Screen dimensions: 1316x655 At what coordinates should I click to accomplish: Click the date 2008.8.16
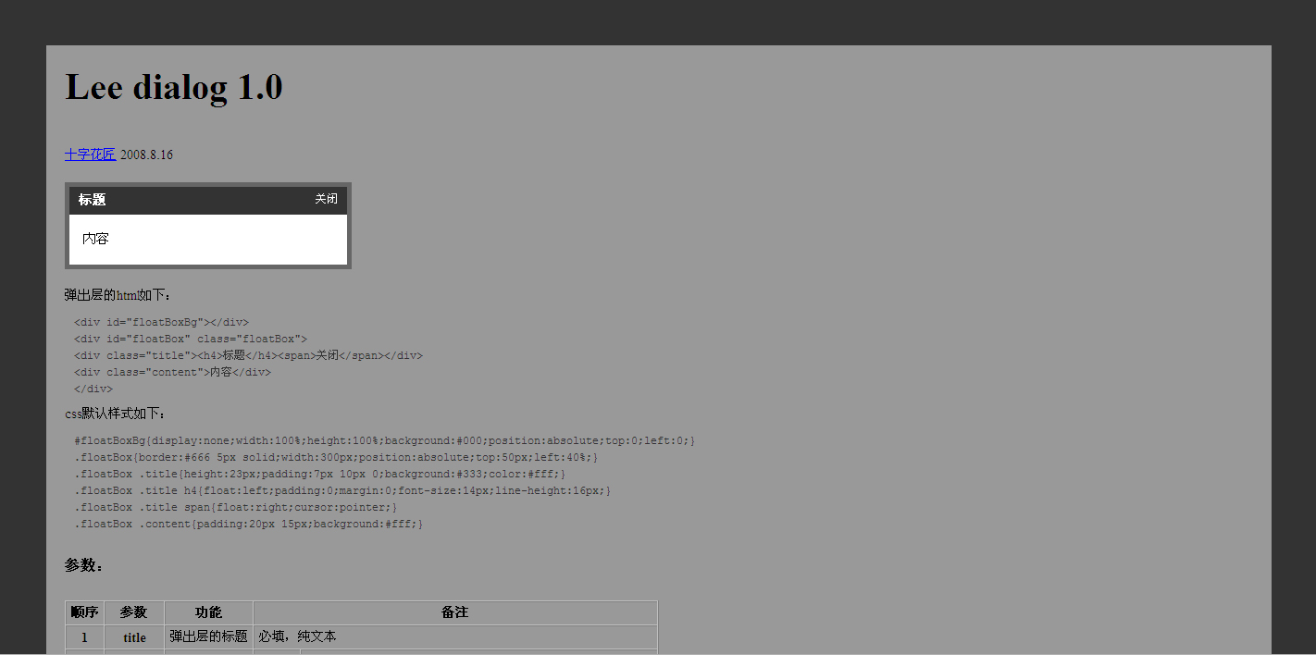(x=146, y=154)
